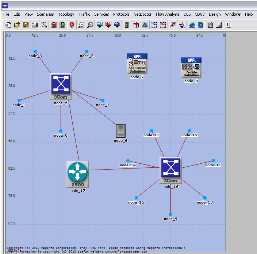257x254 pixels.
Task: Open the Topology menu
Action: (x=66, y=14)
